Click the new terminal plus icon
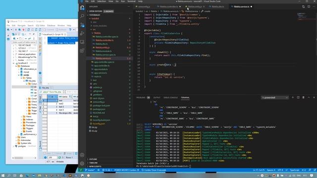This screenshot has width=317, height=178. click(x=293, y=97)
